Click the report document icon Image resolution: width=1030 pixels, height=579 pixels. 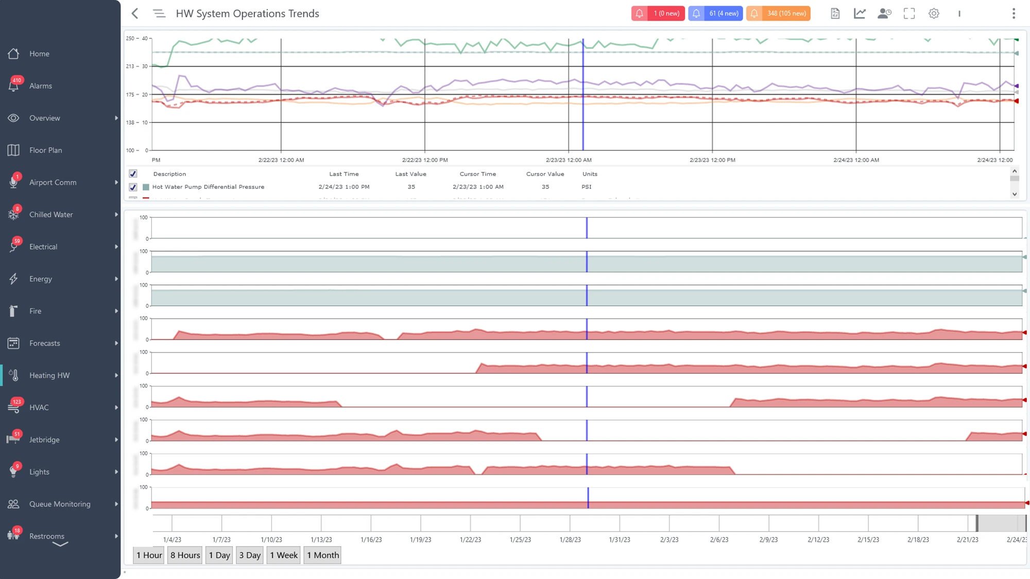pyautogui.click(x=835, y=13)
